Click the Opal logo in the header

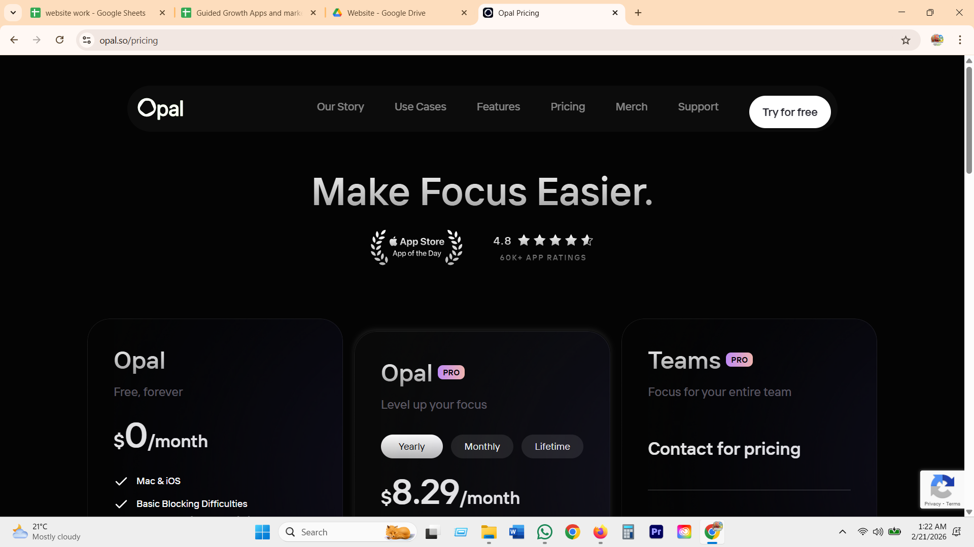pyautogui.click(x=160, y=108)
